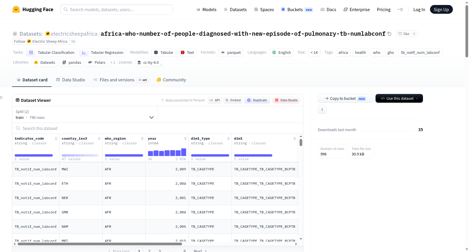This screenshot has width=469, height=252.
Task: Sort by indicator_code column sort icon
Action: pyautogui.click(x=56, y=138)
